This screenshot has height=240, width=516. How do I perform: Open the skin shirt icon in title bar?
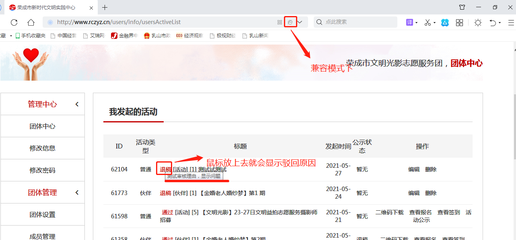pyautogui.click(x=462, y=7)
